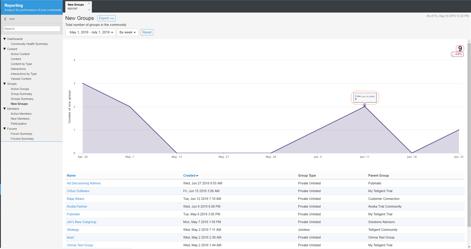Collapse the Dashboards tree section

[4, 39]
